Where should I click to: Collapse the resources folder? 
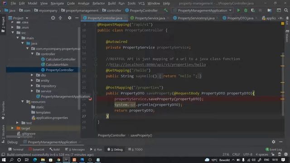pyautogui.click(x=23, y=101)
